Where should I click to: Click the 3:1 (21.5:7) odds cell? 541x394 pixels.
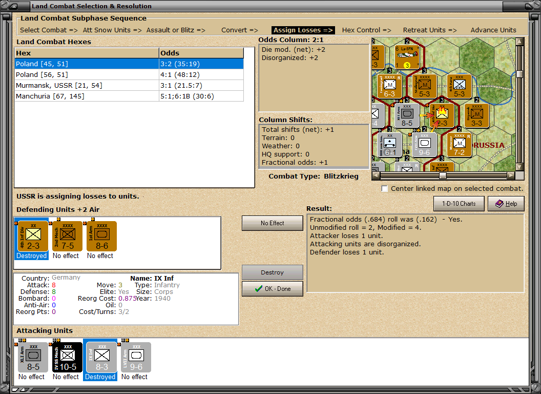pos(201,85)
